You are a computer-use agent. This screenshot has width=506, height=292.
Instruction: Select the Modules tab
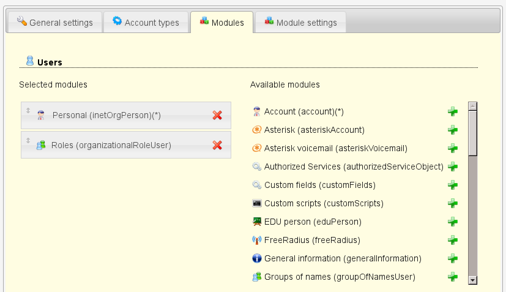pos(221,23)
